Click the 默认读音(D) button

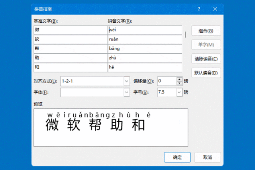(x=206, y=72)
